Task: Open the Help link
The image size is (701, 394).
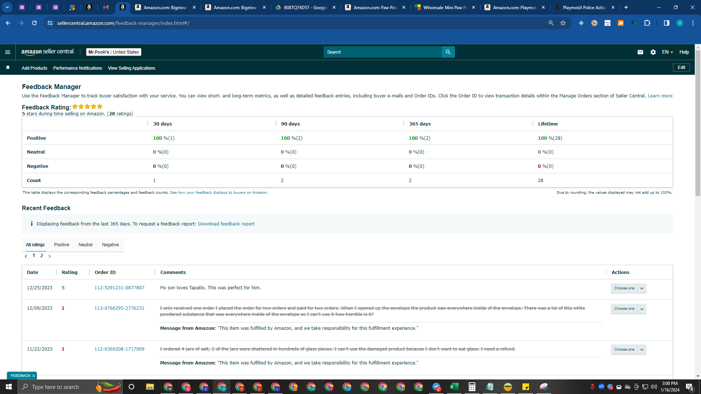Action: [684, 52]
